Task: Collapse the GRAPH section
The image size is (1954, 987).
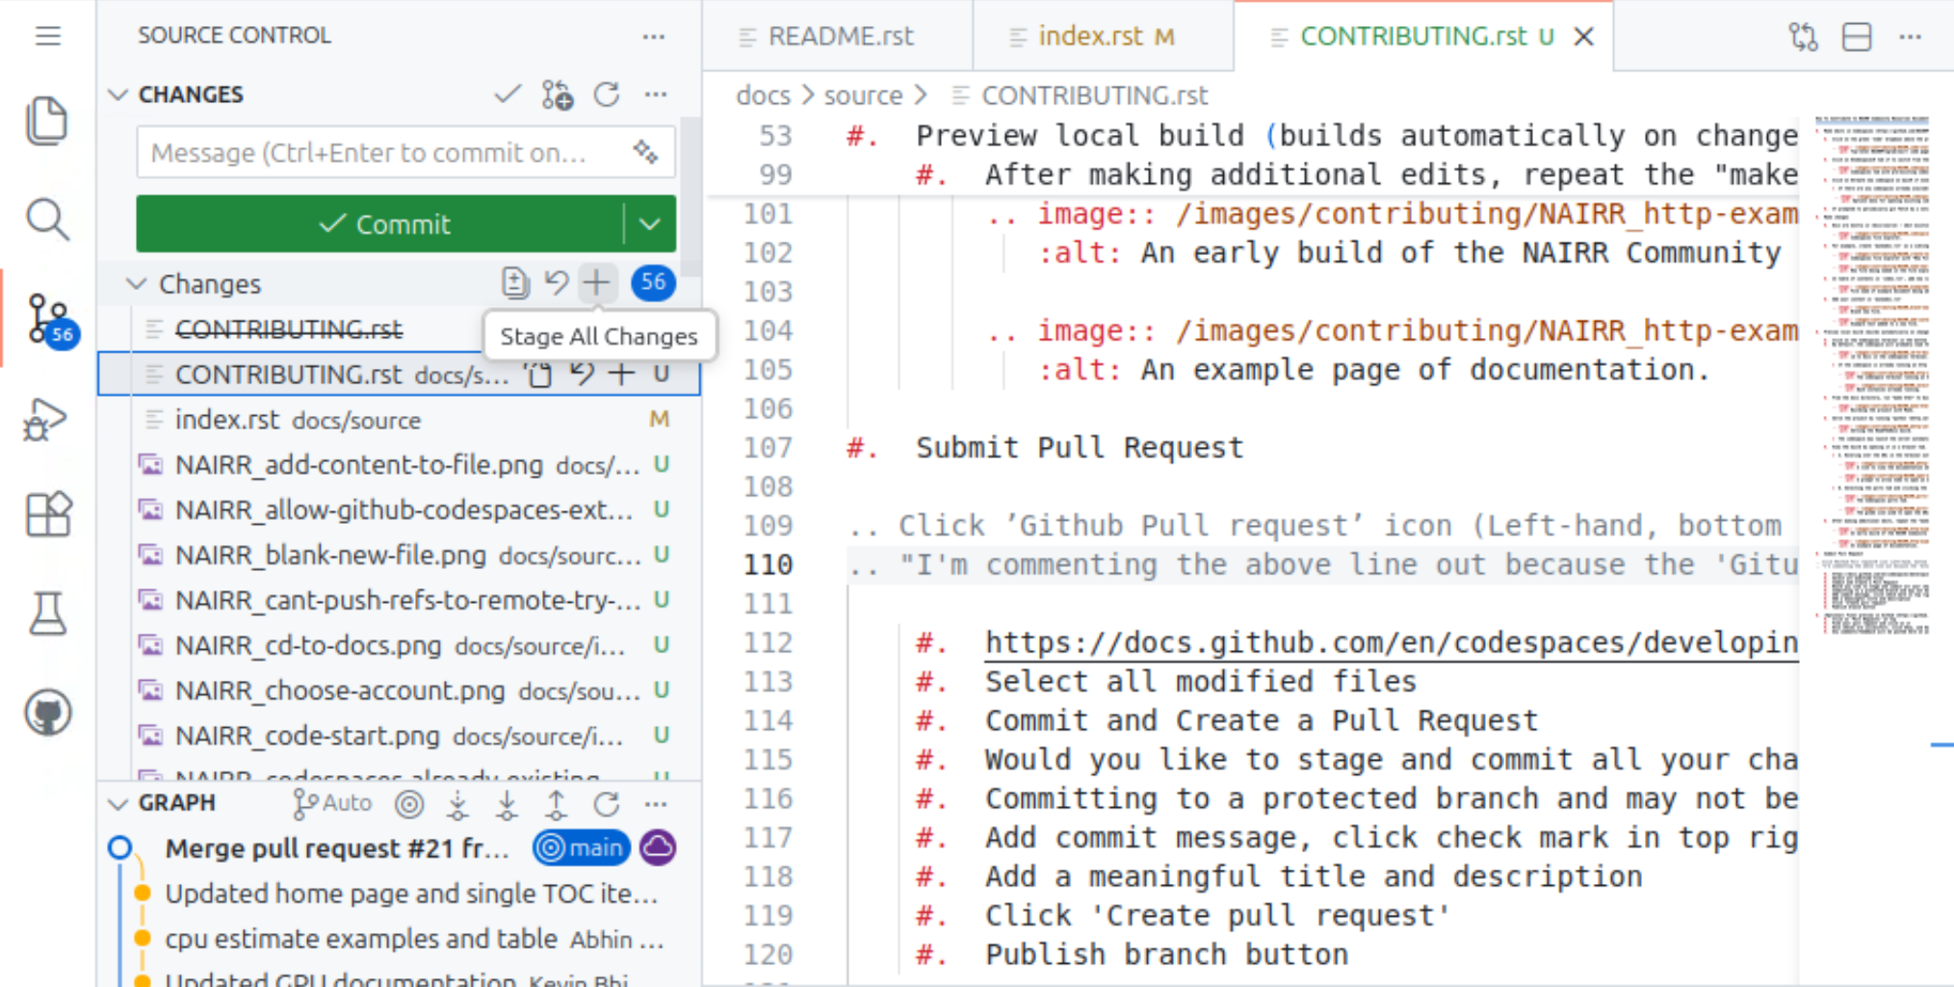Action: 118,803
